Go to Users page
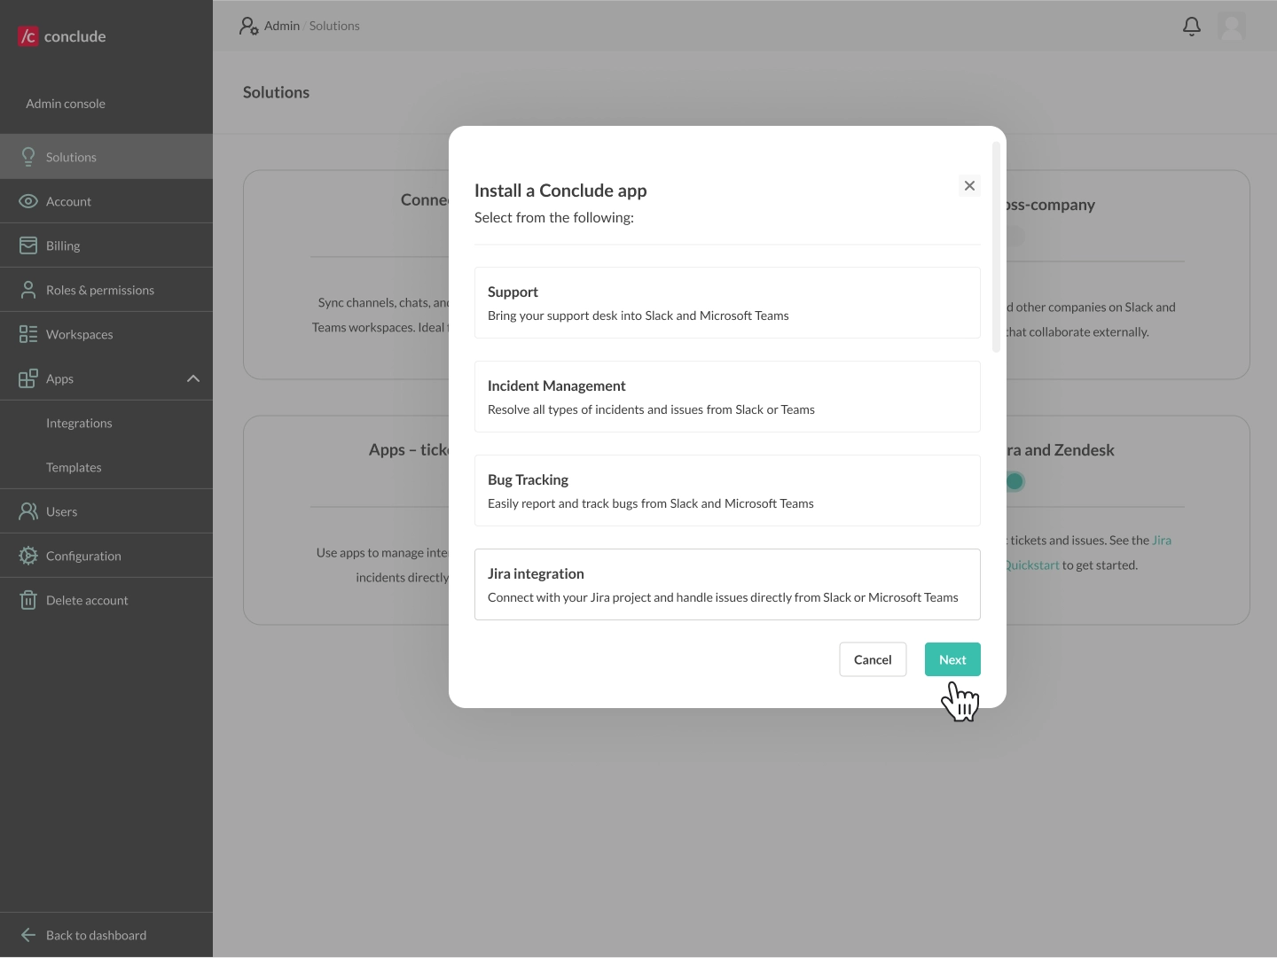The width and height of the screenshot is (1277, 958). 106,511
